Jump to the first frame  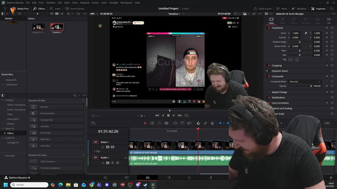[x=157, y=115]
